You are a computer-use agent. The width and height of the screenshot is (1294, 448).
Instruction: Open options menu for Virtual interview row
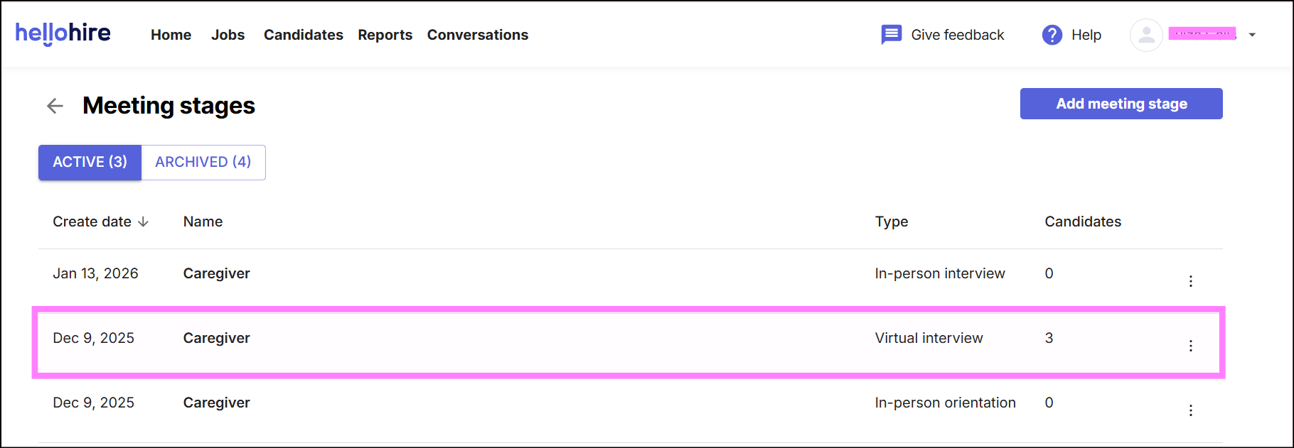tap(1190, 346)
